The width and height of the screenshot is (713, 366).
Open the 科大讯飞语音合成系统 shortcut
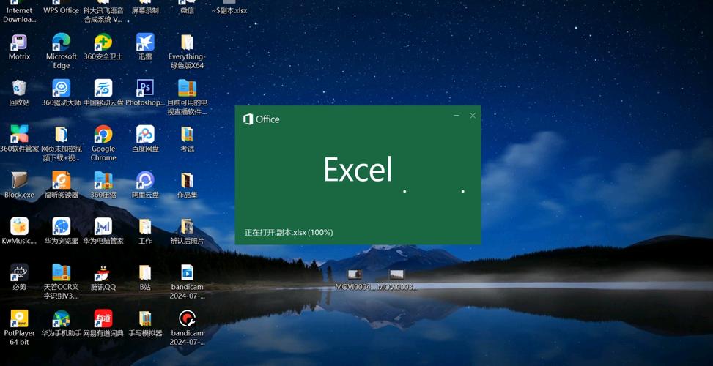coord(103,12)
